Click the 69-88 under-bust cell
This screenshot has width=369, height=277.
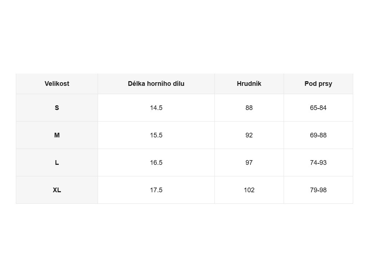click(318, 135)
